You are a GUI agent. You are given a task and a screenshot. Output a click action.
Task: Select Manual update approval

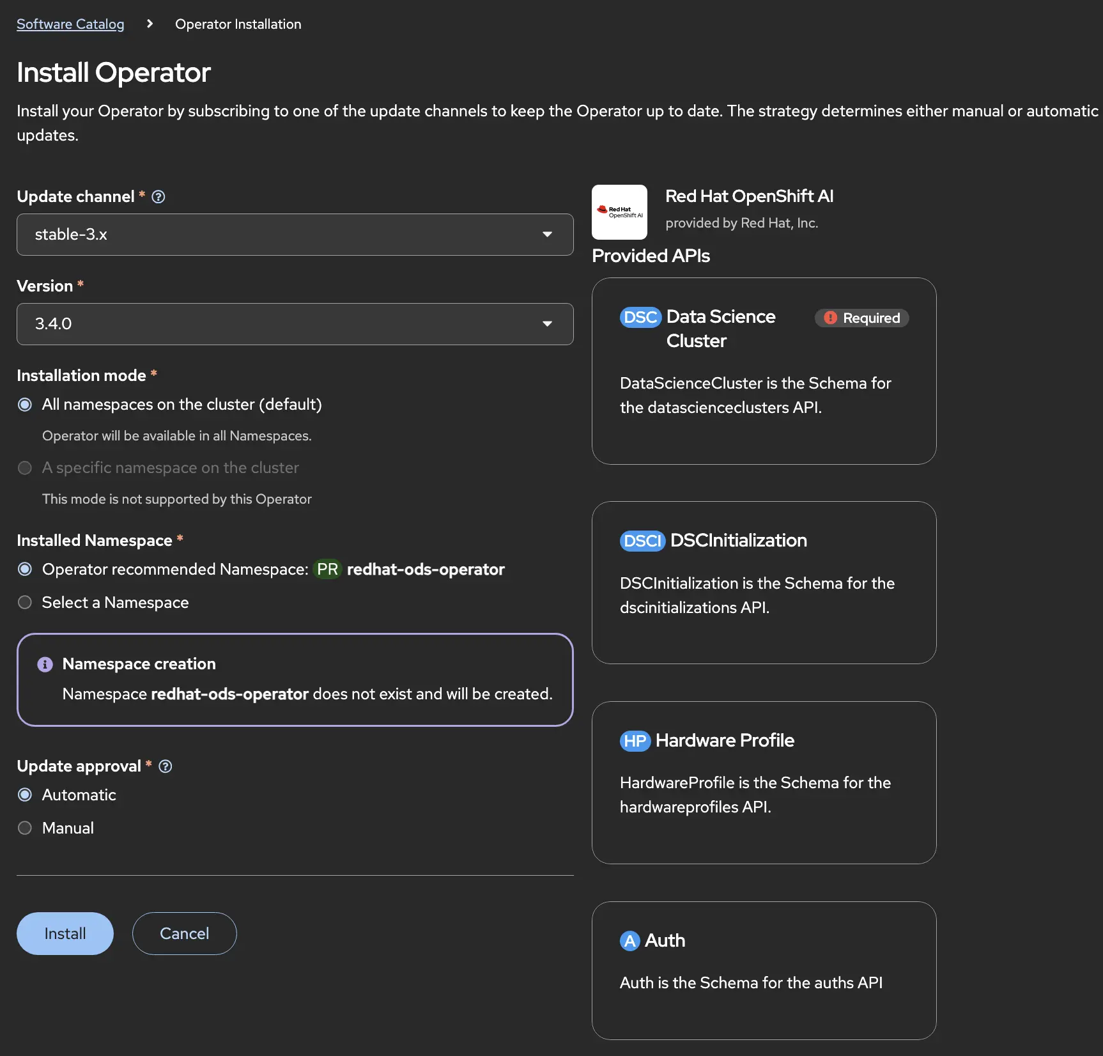25,828
